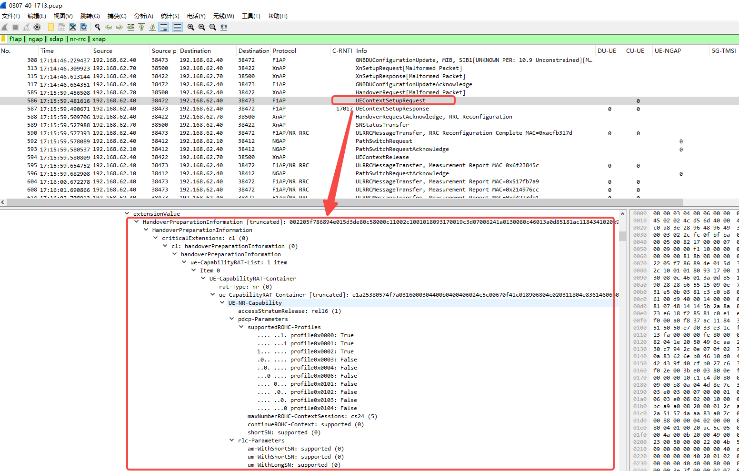This screenshot has width=739, height=471.
Task: Reload the capture file icon
Action: coord(84,27)
